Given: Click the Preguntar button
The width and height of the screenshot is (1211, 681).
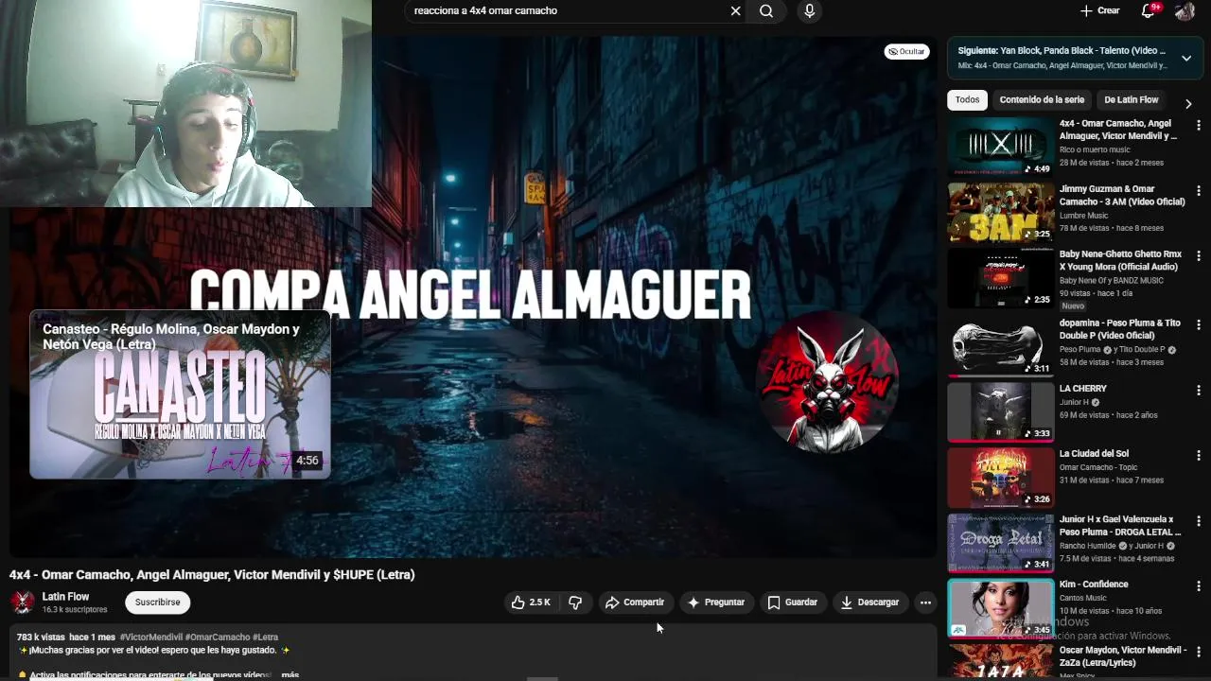Looking at the screenshot, I should (716, 602).
